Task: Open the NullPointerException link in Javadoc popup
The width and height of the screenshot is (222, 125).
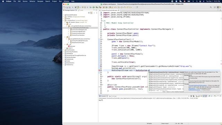Action: pyautogui.click(x=194, y=90)
